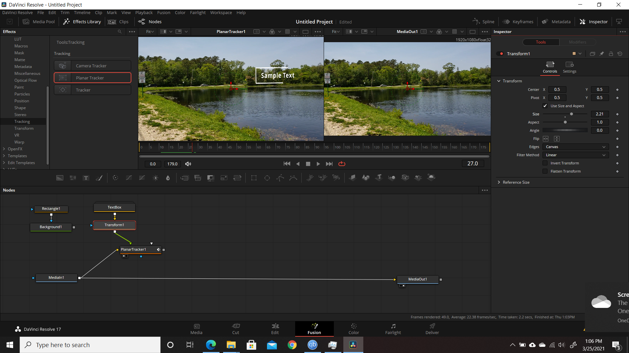The width and height of the screenshot is (629, 353).
Task: Add a Color Curves node from toolbar
Action: click(x=129, y=178)
